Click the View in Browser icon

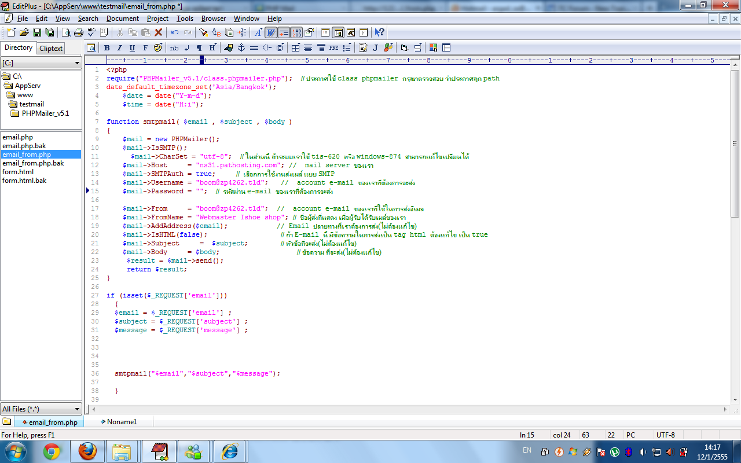tap(91, 47)
